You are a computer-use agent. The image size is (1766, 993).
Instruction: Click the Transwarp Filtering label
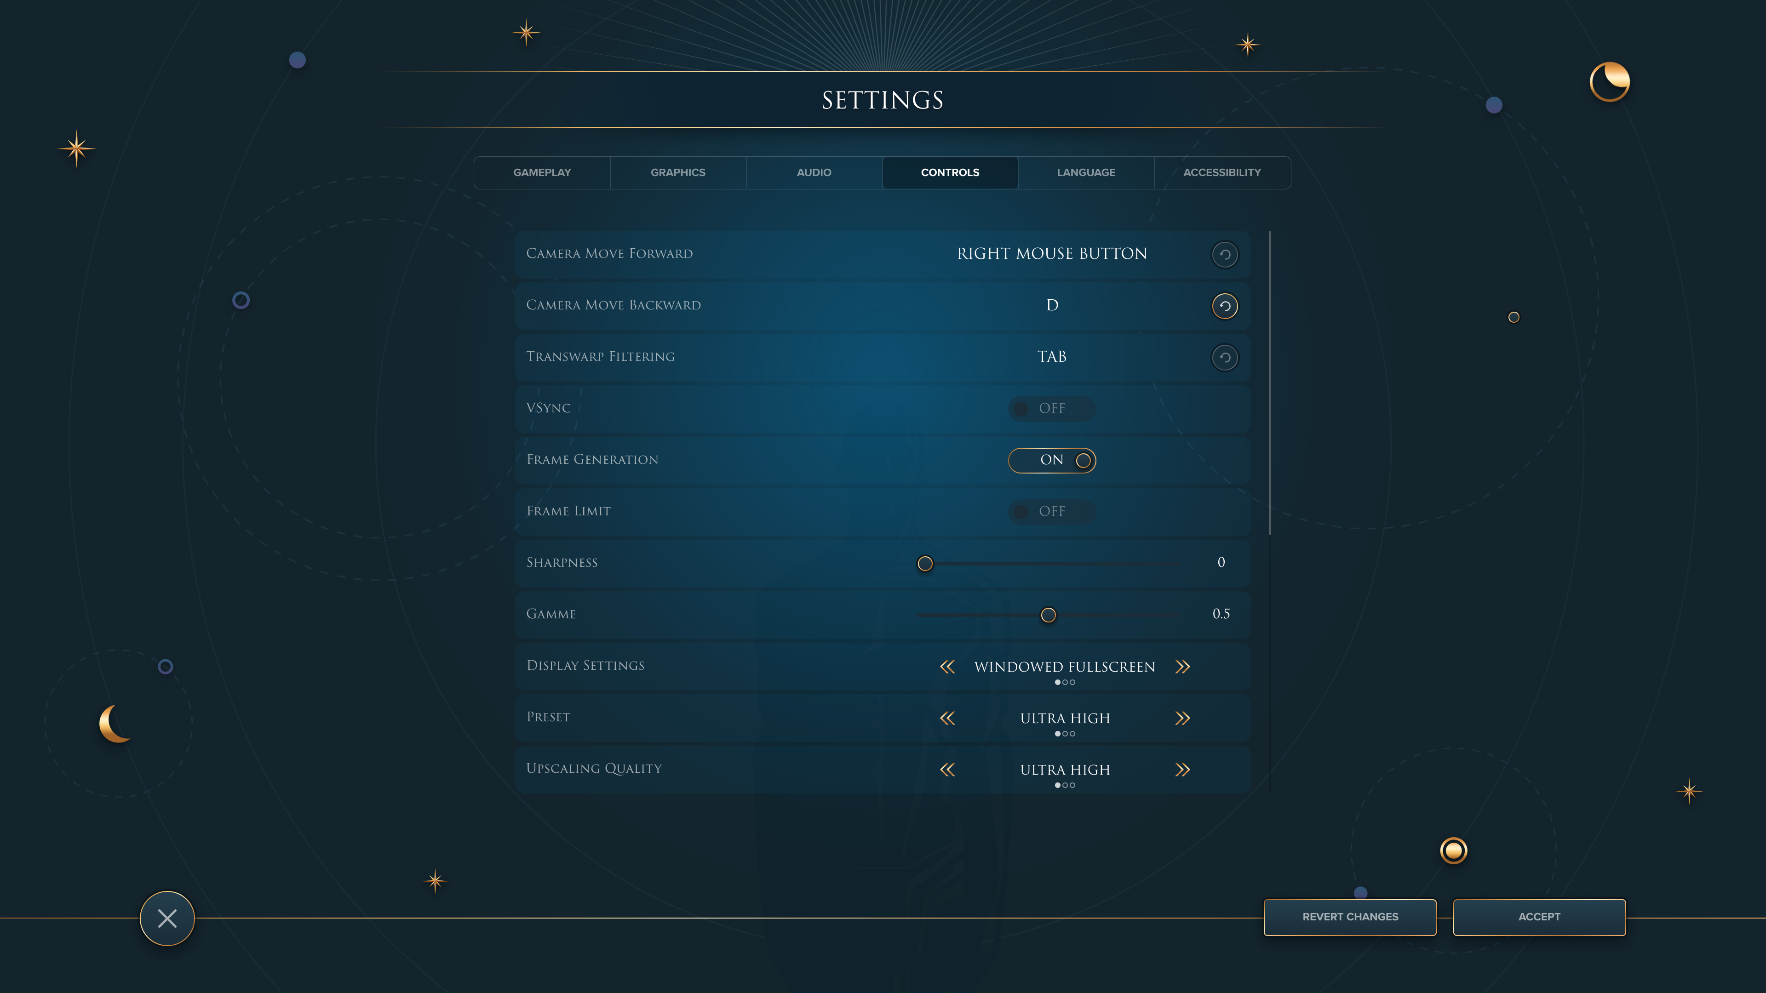(x=601, y=357)
